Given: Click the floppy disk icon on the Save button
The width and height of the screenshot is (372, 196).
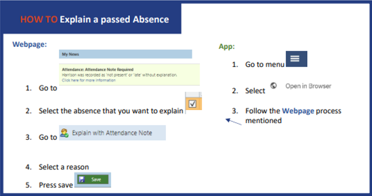Looking at the screenshot, I should click(82, 180).
